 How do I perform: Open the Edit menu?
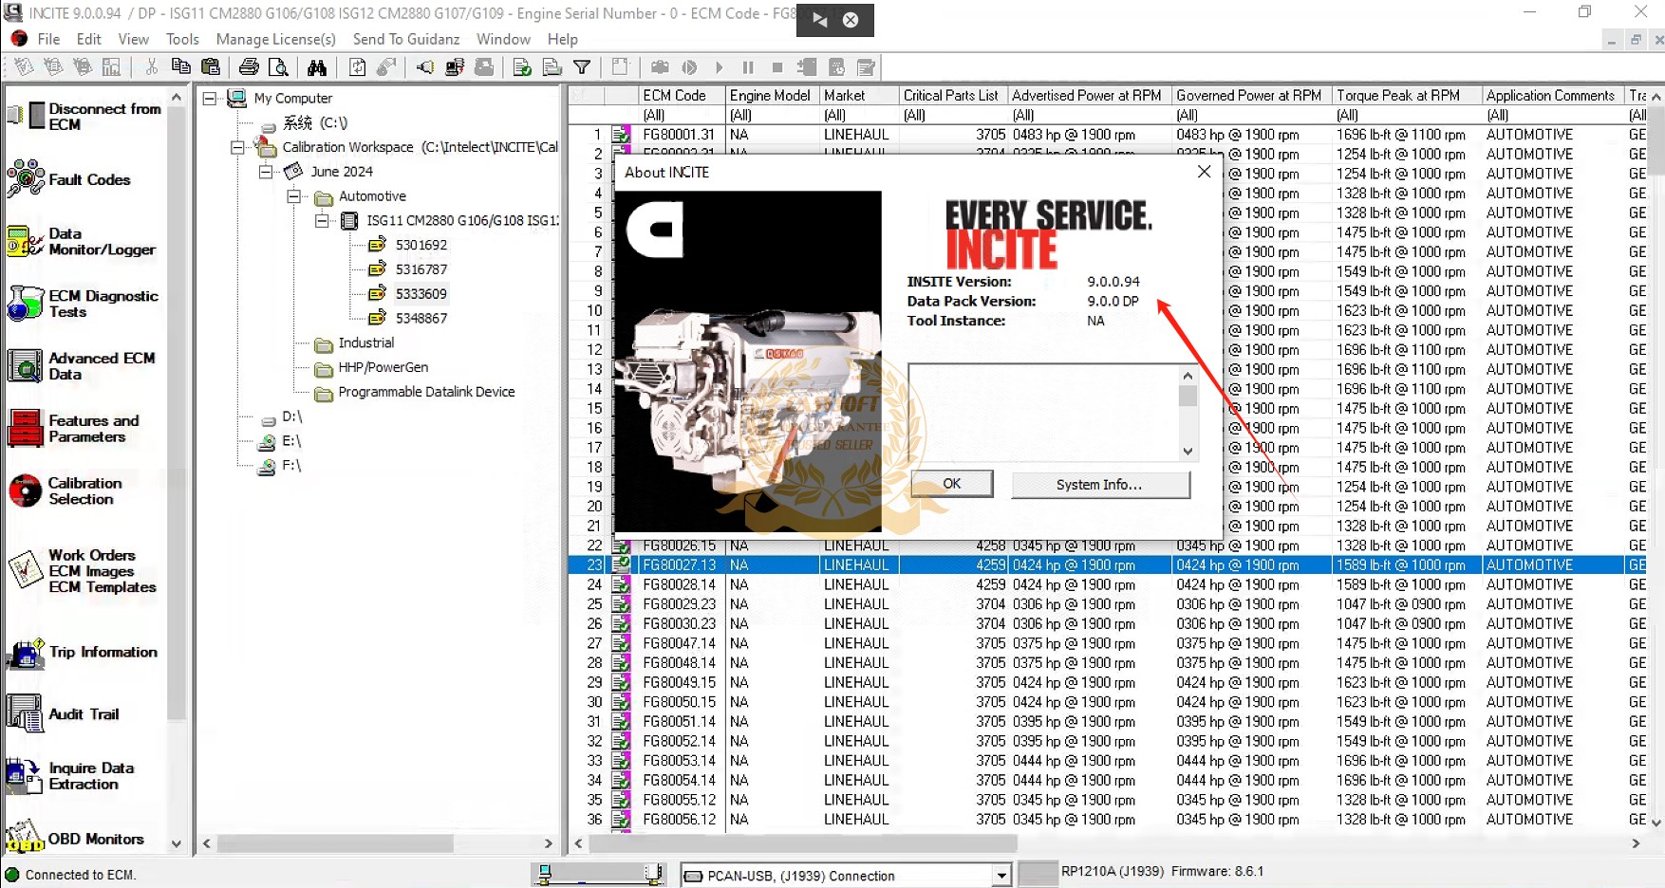pos(89,39)
